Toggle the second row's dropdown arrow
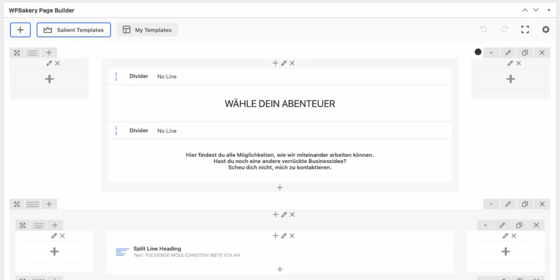The image size is (560, 280). (491, 205)
